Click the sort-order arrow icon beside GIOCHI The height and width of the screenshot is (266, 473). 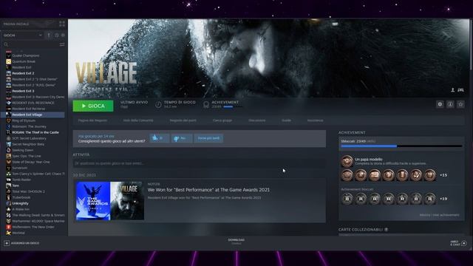[49, 35]
